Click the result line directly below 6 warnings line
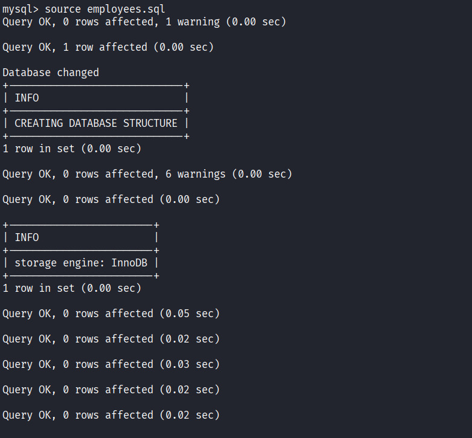This screenshot has height=438, width=472. [x=111, y=199]
